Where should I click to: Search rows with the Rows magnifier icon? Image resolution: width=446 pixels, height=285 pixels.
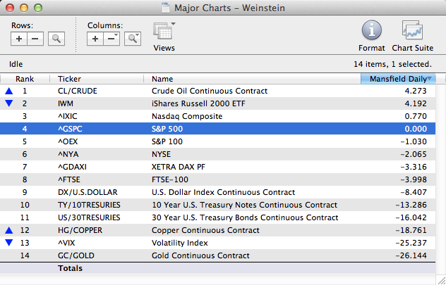coord(56,39)
